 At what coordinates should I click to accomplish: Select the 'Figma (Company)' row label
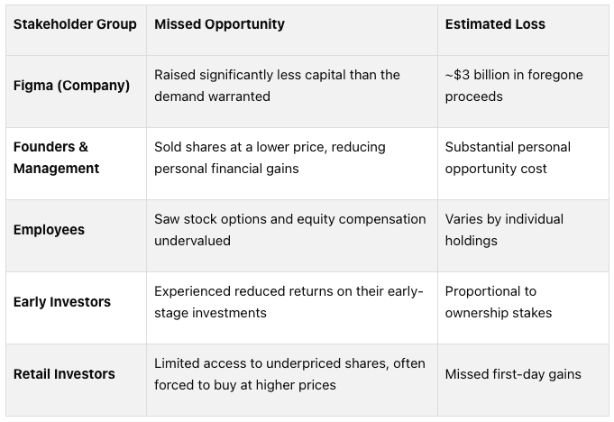[71, 86]
